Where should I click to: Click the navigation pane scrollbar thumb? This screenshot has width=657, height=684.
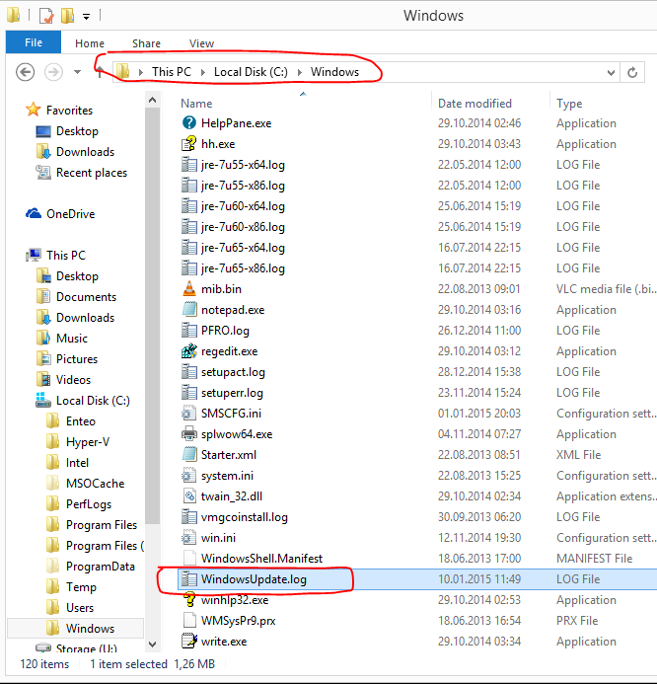point(152,316)
